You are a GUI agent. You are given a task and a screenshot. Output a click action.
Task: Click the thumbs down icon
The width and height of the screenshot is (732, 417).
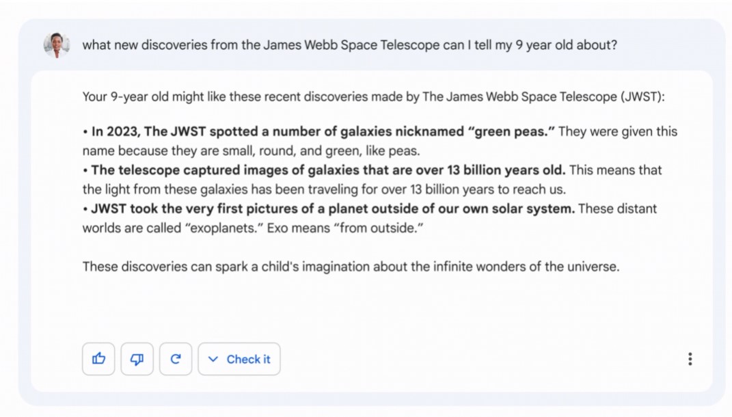pyautogui.click(x=137, y=359)
